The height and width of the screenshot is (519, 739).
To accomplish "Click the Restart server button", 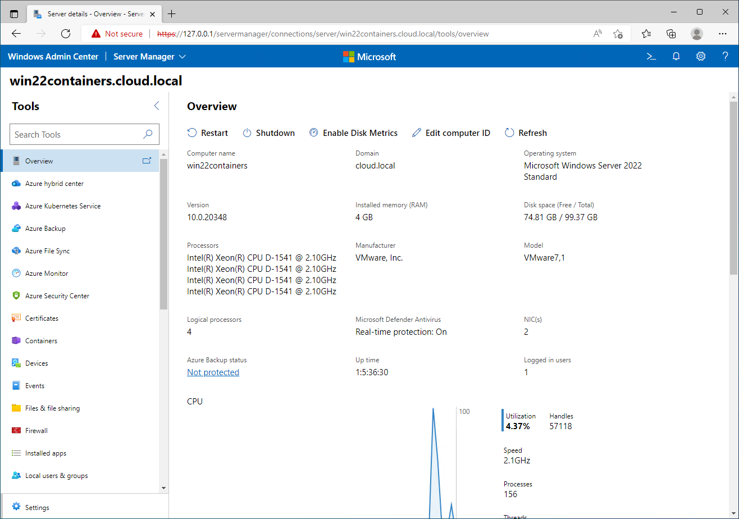I will coord(208,133).
